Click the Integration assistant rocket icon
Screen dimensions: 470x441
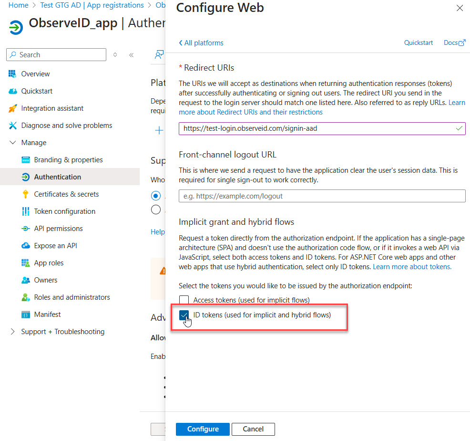[x=12, y=108]
